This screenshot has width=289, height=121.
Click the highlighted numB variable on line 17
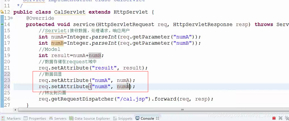57,43
